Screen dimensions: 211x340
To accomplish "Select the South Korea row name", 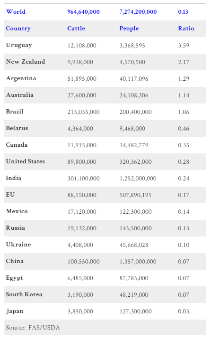I will 24,294.
